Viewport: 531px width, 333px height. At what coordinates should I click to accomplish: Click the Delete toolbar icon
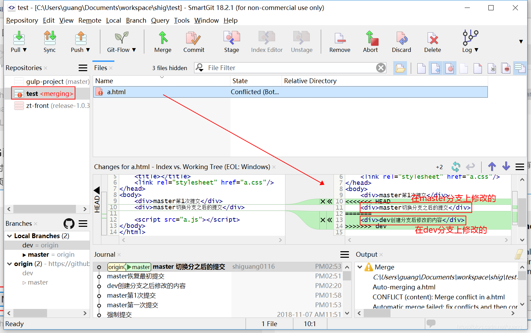432,38
